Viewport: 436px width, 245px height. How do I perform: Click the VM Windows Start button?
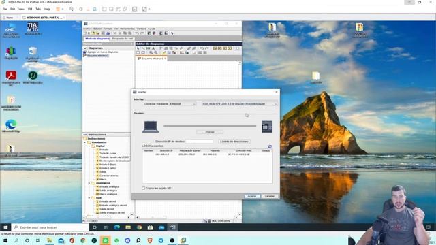(5, 227)
